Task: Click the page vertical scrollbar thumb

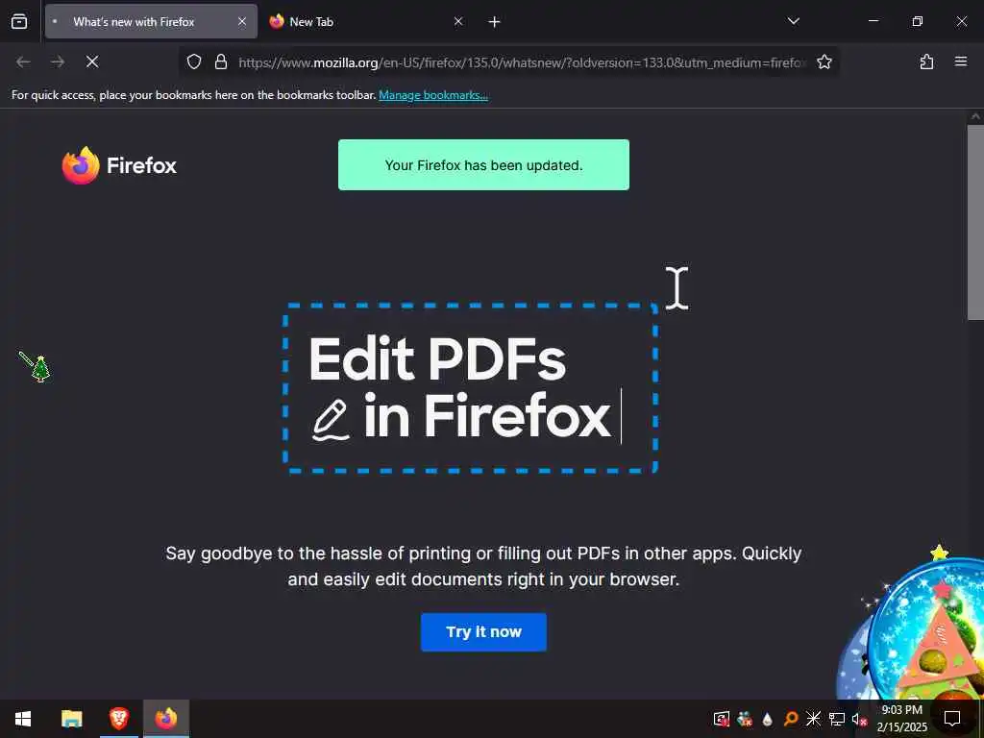Action: pyautogui.click(x=975, y=223)
